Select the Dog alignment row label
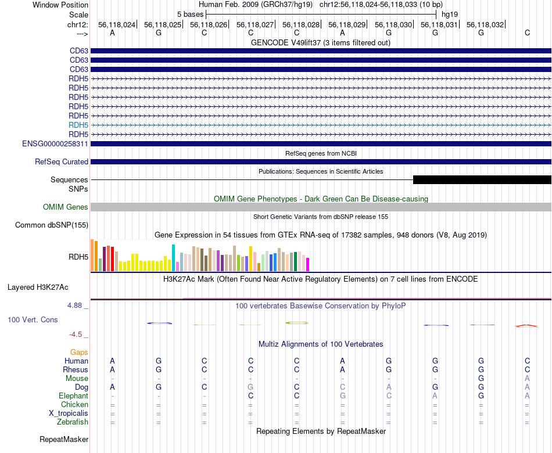552x453 pixels. 81,387
